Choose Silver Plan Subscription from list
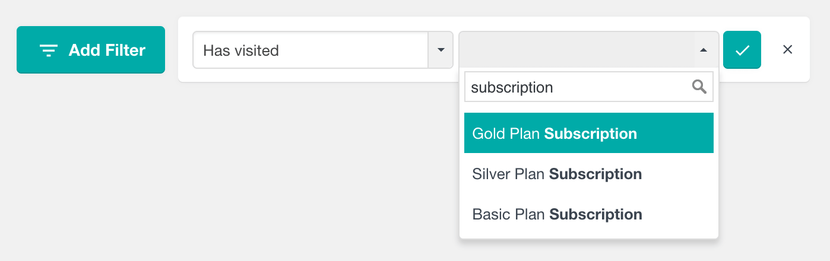 click(588, 174)
